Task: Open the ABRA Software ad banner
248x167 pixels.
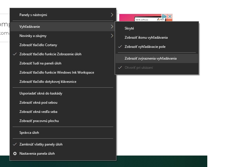Action: point(146,18)
